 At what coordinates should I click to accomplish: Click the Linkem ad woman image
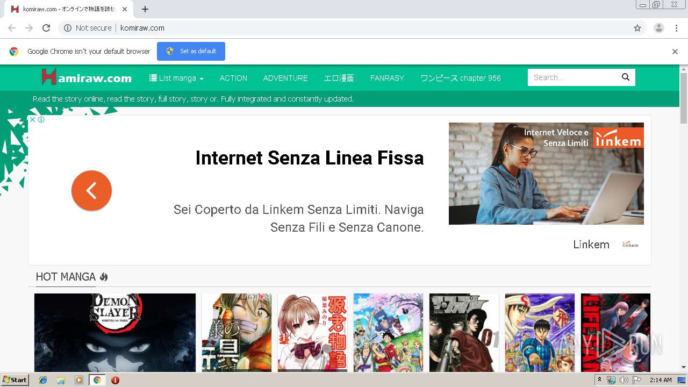(x=546, y=174)
